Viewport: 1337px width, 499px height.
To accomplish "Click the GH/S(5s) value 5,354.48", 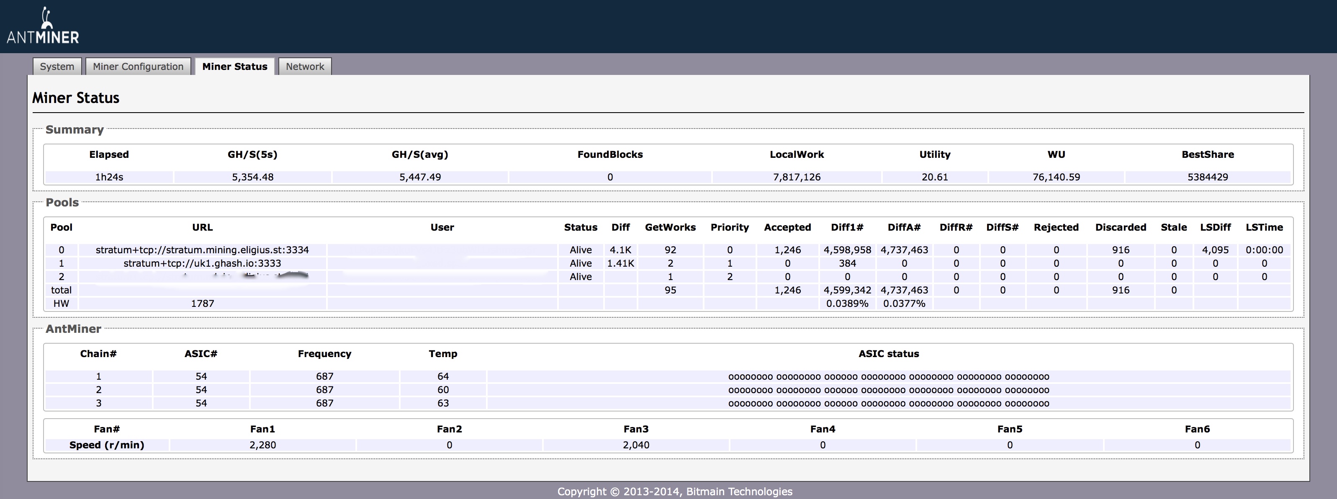I will click(x=253, y=177).
